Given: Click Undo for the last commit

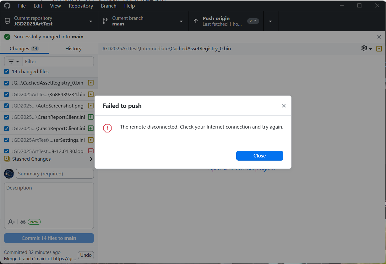Looking at the screenshot, I should click(x=86, y=255).
